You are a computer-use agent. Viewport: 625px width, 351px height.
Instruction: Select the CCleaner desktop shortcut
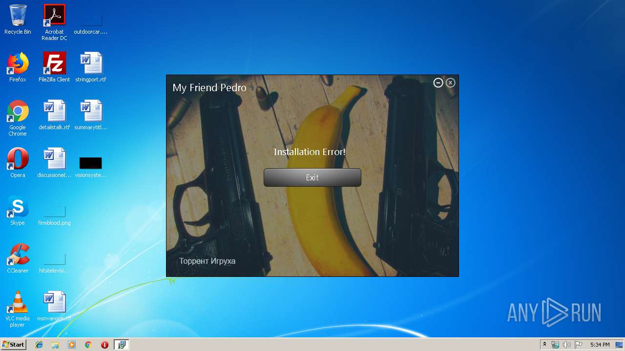coord(18,258)
